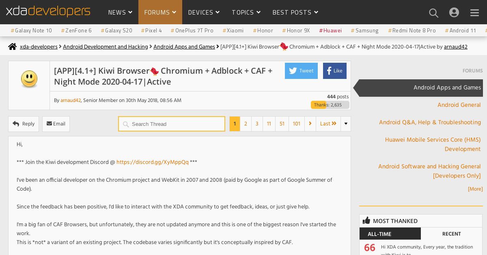This screenshot has width=487, height=255.
Task: Go to next page arrow in pagination
Action: [x=310, y=124]
